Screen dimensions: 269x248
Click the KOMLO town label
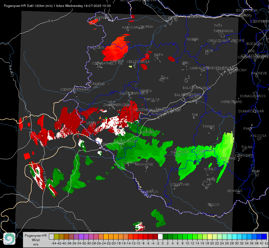pos(210,169)
